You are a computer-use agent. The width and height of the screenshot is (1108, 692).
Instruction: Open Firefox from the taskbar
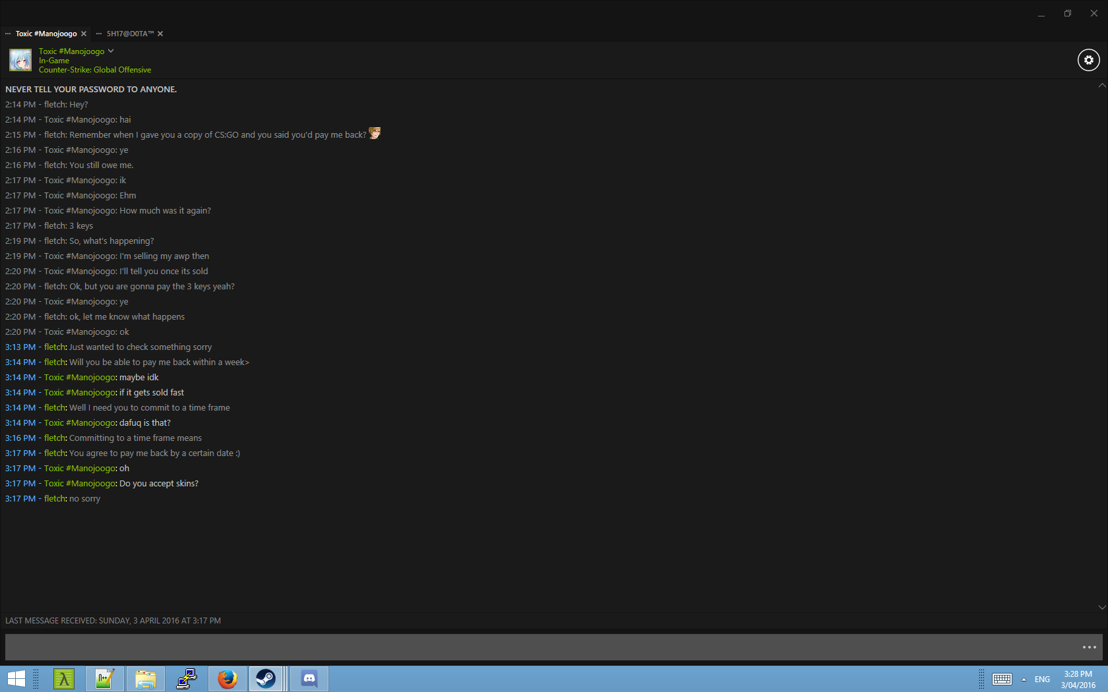pyautogui.click(x=228, y=679)
